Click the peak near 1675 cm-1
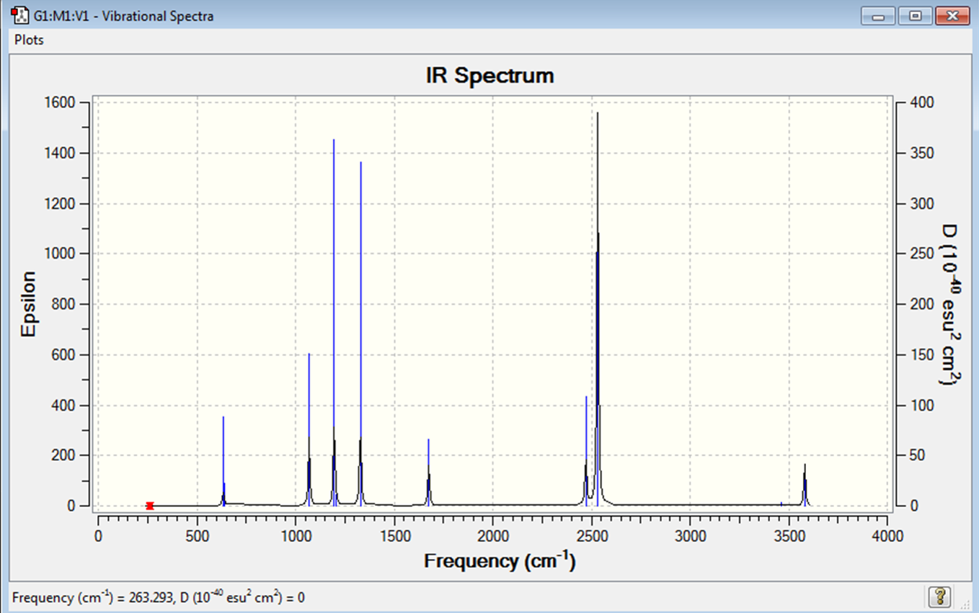The image size is (979, 613). click(429, 472)
